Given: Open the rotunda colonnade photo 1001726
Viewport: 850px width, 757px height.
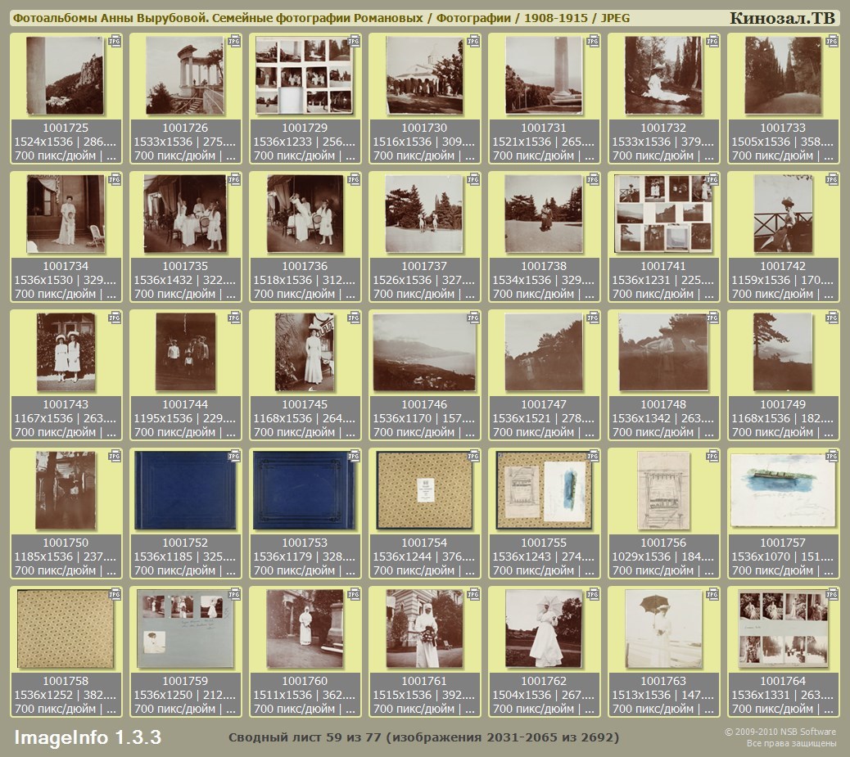Looking at the screenshot, I should pos(184,76).
